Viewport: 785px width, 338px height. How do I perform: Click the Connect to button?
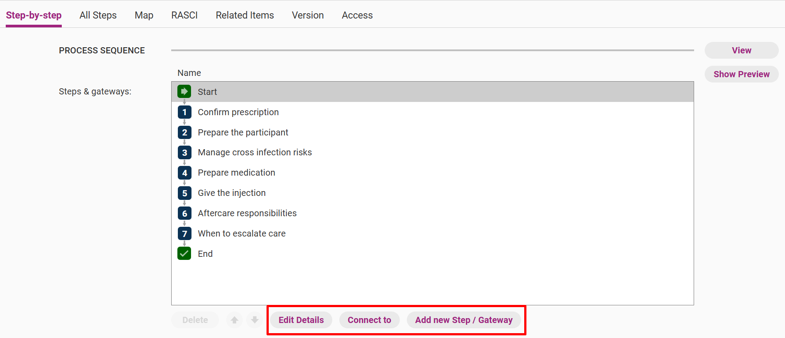pyautogui.click(x=369, y=320)
